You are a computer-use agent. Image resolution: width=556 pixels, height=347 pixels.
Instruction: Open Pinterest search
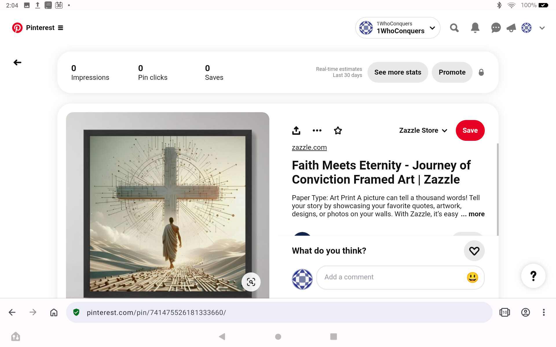coord(454,28)
